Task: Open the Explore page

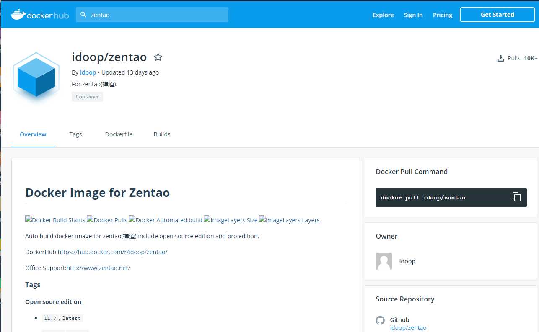Action: click(x=383, y=15)
